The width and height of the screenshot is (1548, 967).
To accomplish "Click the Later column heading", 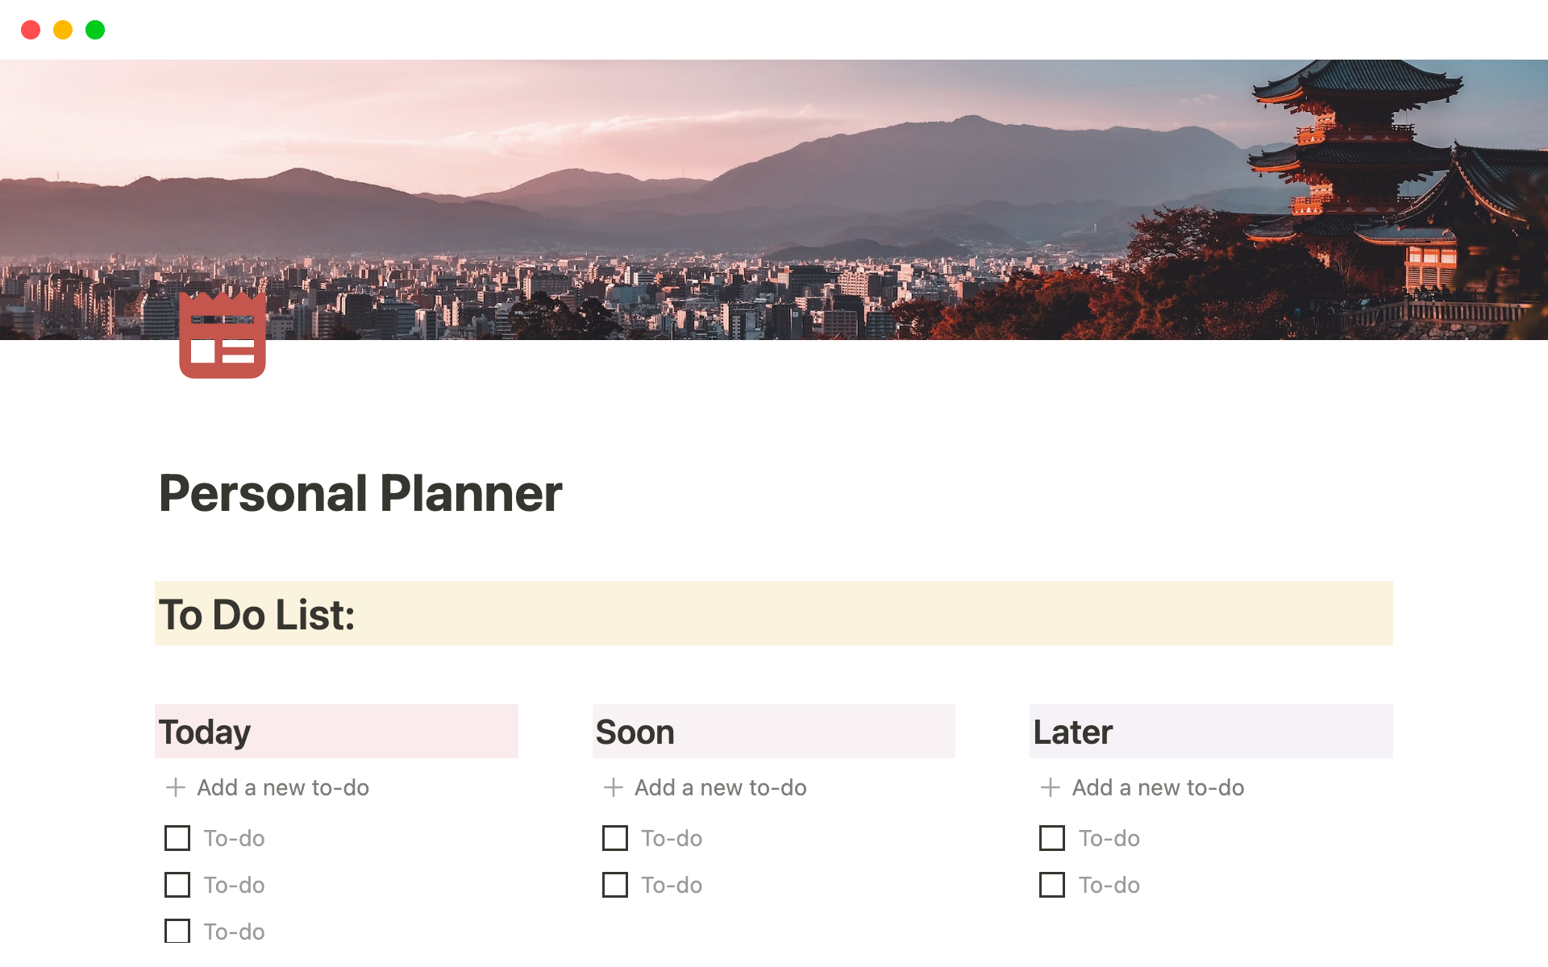I will coord(1073,732).
